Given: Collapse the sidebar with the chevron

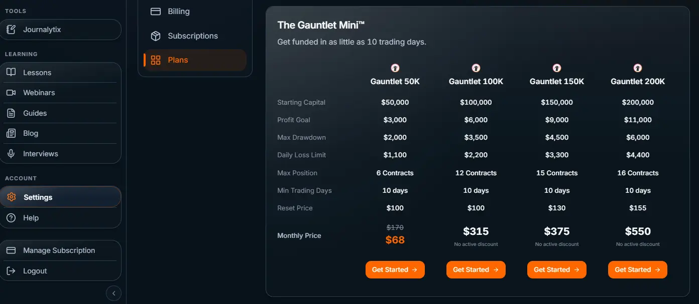Looking at the screenshot, I should [113, 293].
